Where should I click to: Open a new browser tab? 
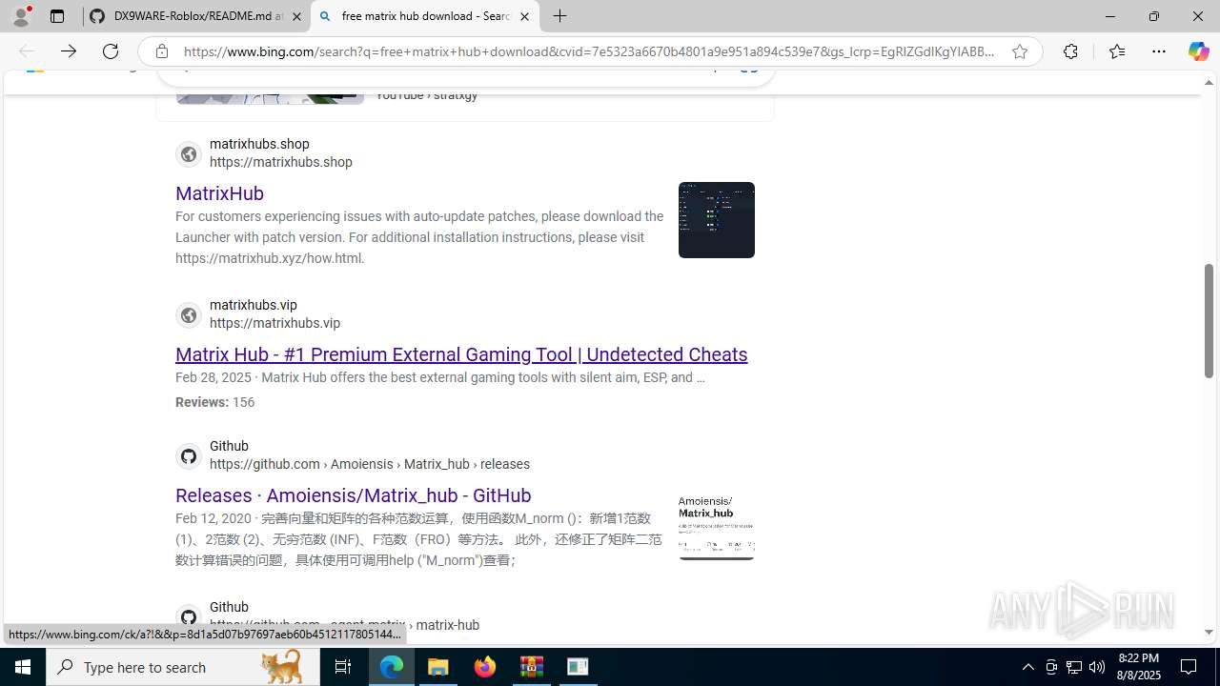tap(560, 16)
